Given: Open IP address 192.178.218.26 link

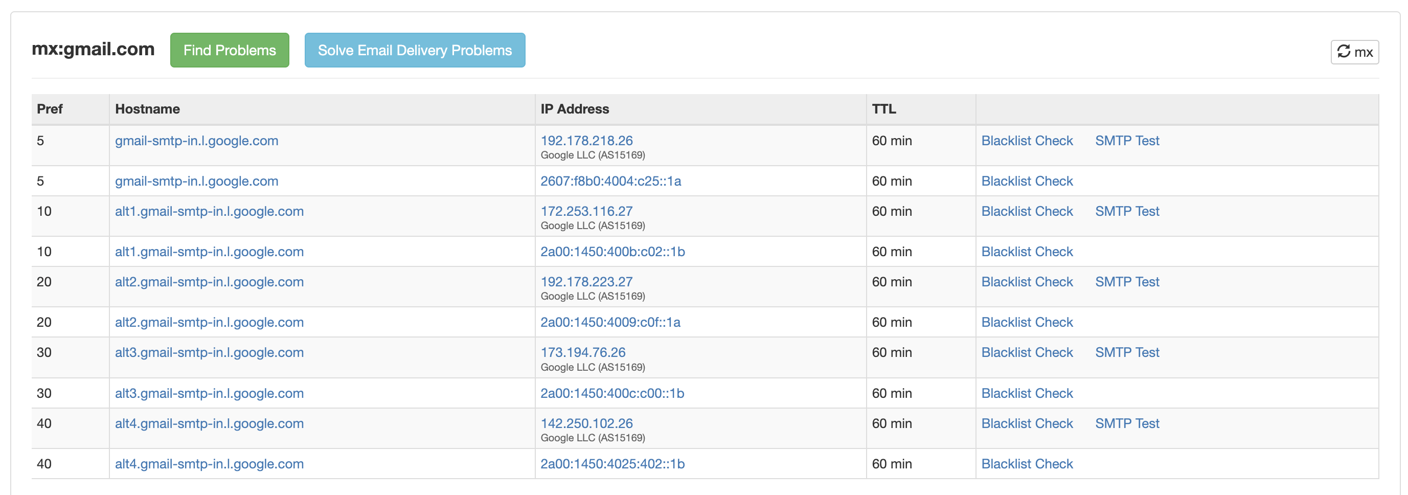Looking at the screenshot, I should point(586,141).
